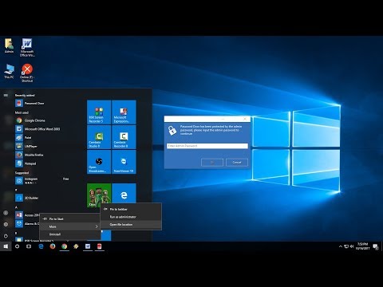Open the Action Center notification icon

[x=376, y=246]
